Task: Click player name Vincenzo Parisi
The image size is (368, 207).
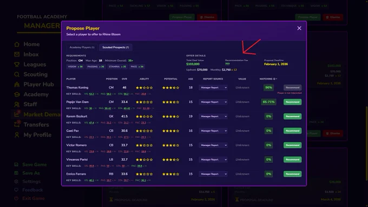Action: point(77,159)
